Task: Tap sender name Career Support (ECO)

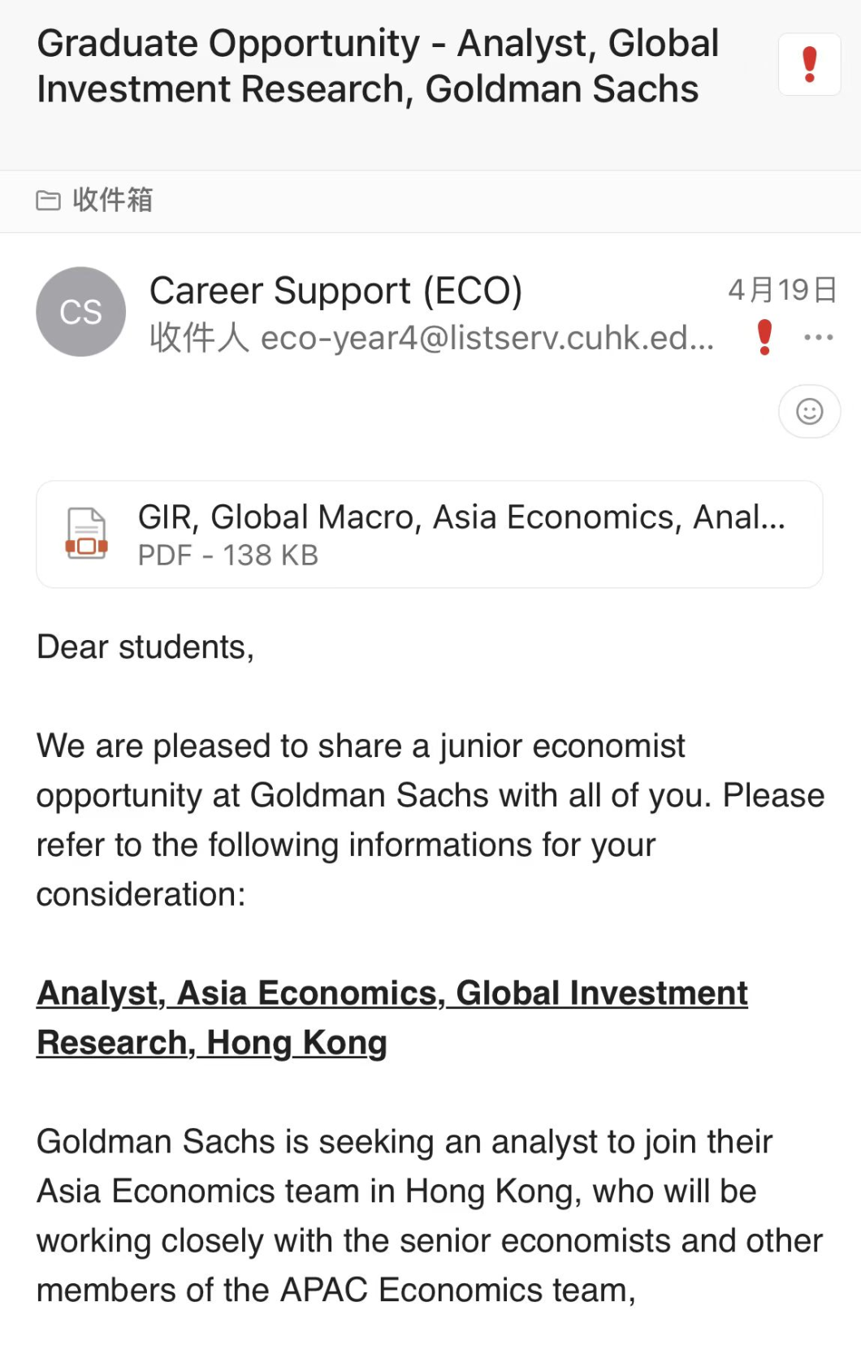Action: click(335, 291)
